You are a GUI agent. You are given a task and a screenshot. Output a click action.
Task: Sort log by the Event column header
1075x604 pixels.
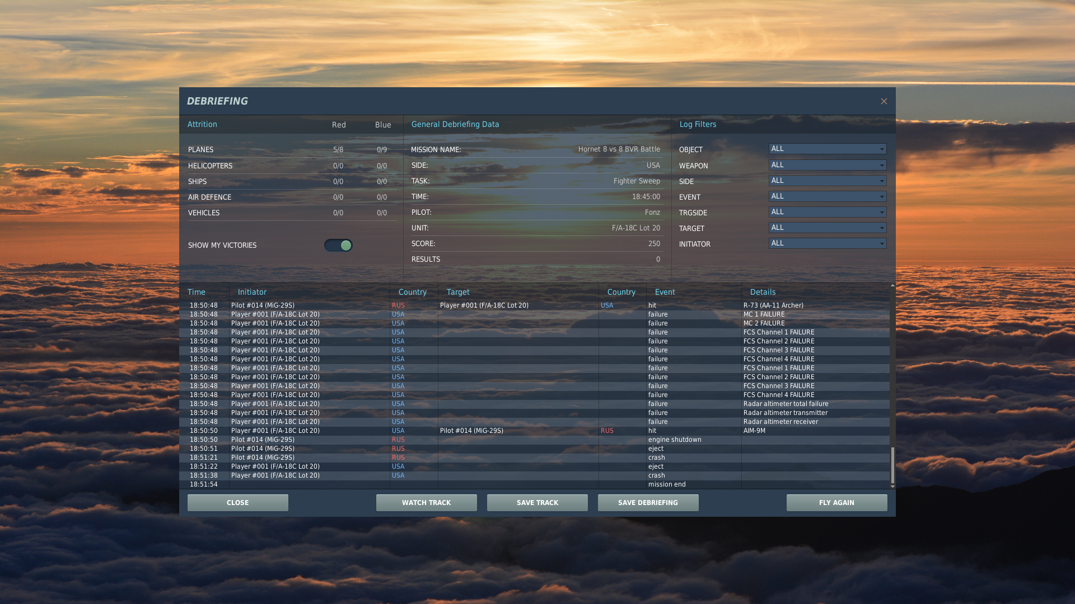tap(665, 292)
